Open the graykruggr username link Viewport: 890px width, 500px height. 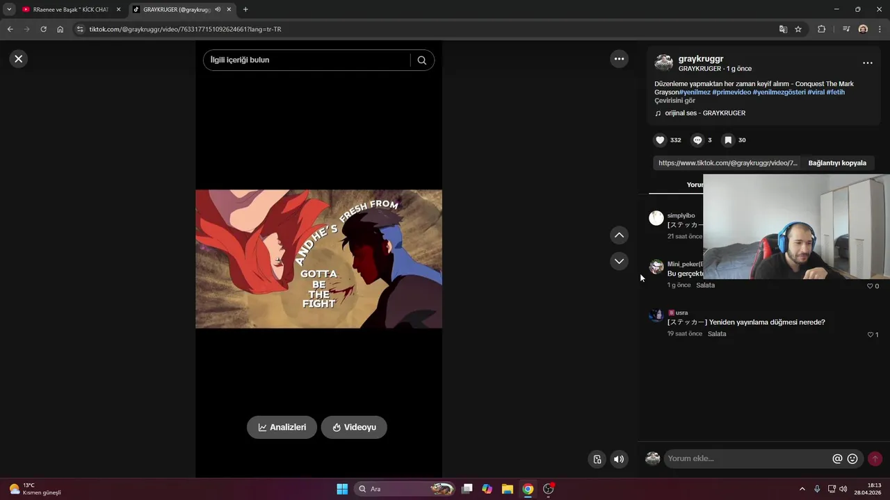701,59
